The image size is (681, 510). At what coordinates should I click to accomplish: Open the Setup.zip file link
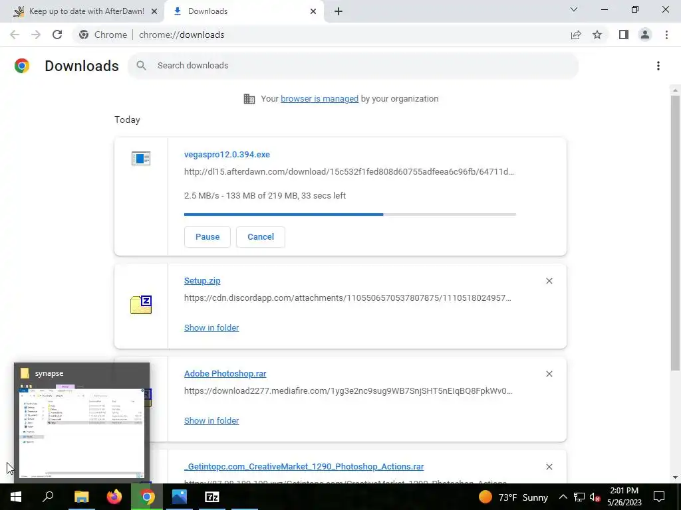pos(202,281)
